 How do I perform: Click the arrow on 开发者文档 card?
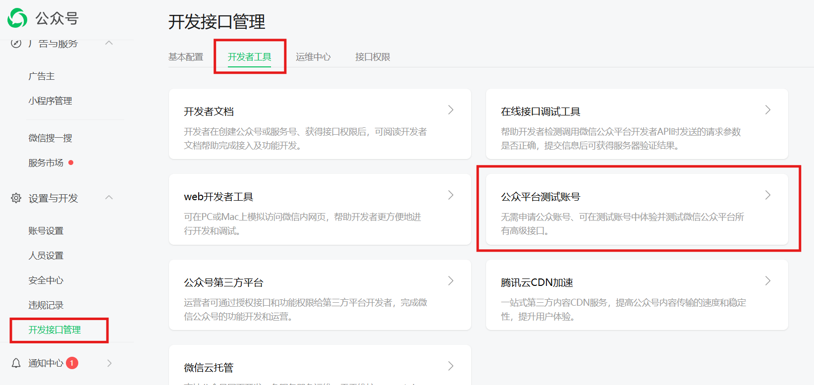click(x=451, y=110)
